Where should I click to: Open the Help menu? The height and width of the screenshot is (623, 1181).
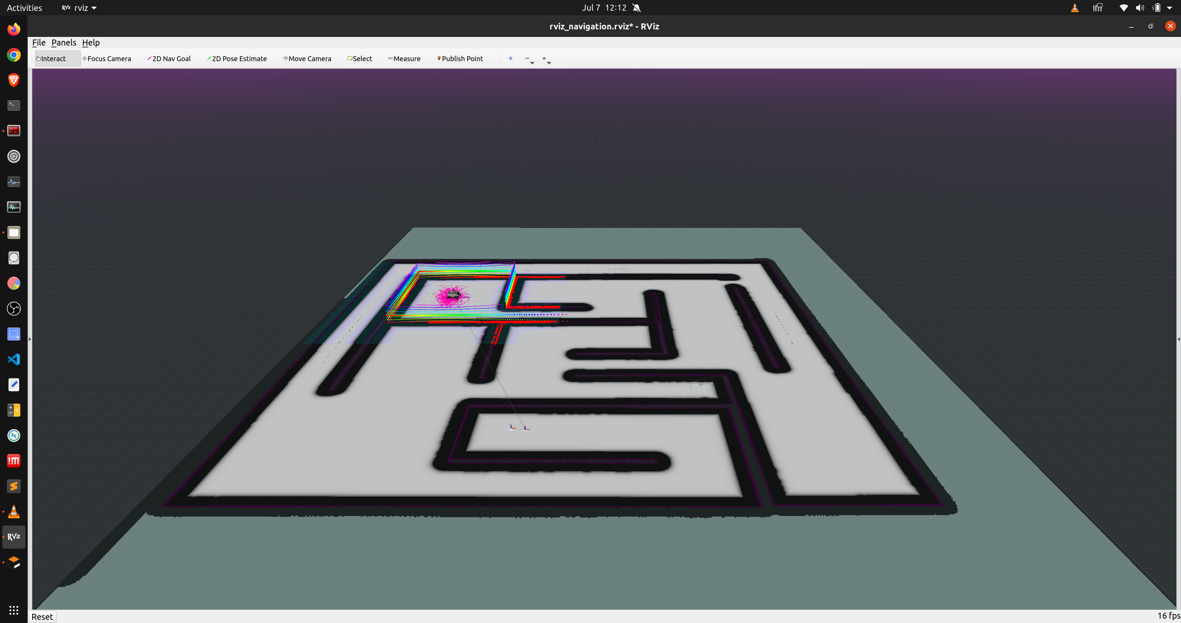click(91, 43)
